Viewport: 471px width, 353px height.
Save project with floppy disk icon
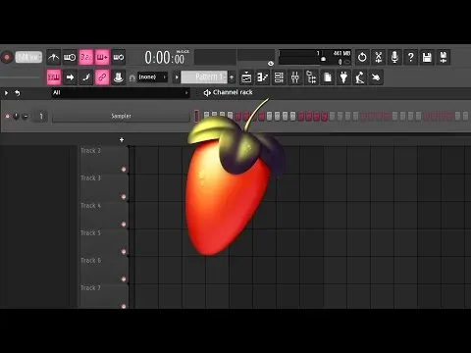(427, 57)
